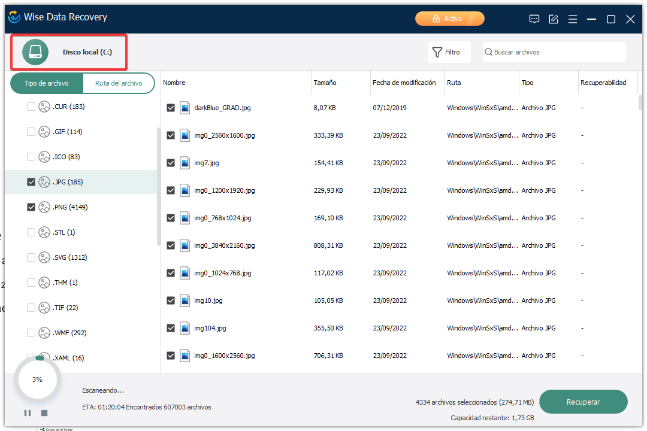Screen dimensions: 647x431
Task: Switch to Ruta del archivo tab
Action: [119, 83]
